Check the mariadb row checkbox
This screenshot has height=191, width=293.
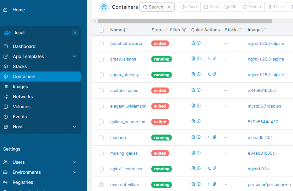(101, 138)
